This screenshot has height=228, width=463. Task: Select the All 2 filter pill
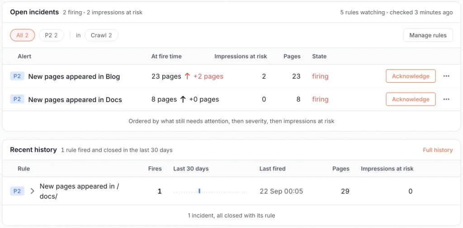click(23, 35)
